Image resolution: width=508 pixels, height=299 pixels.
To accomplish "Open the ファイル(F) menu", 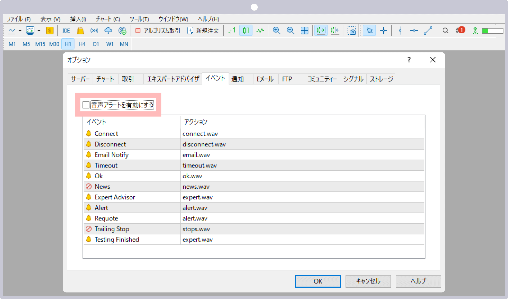I will pos(19,19).
